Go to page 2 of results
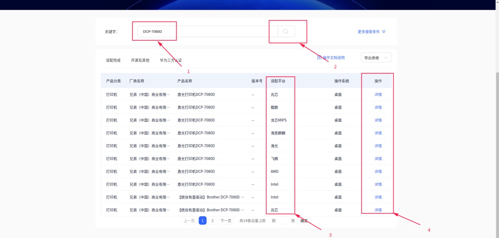The width and height of the screenshot is (499, 238). click(x=212, y=221)
